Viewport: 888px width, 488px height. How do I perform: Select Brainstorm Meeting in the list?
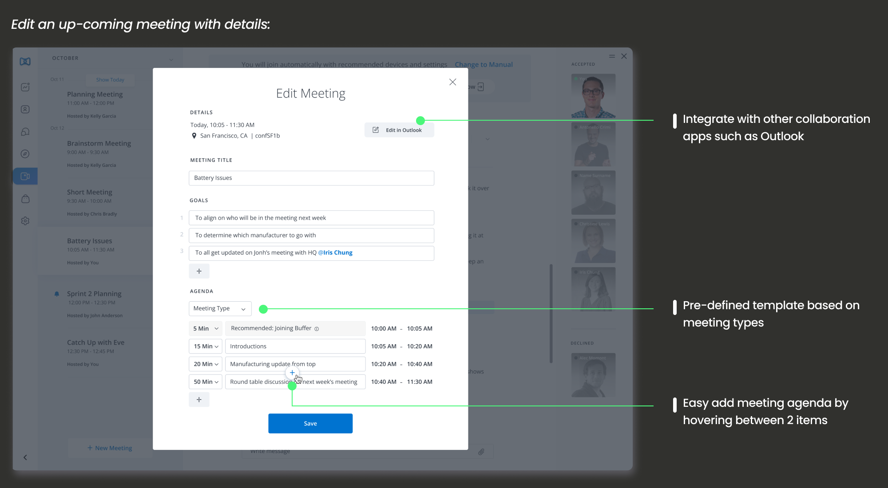[x=99, y=144]
